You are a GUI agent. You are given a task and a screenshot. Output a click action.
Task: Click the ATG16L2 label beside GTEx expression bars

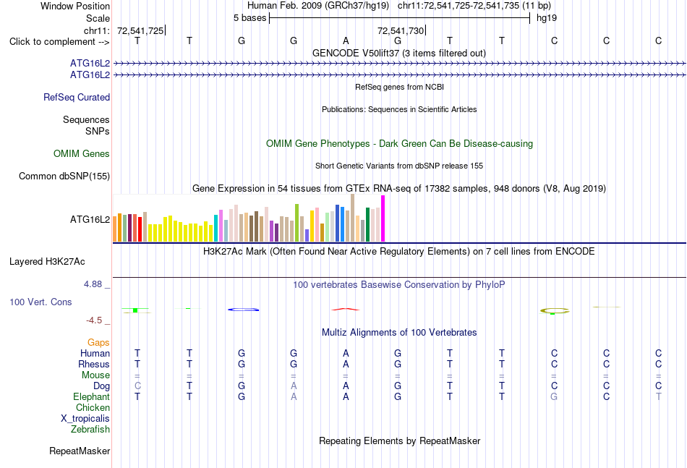point(90,220)
